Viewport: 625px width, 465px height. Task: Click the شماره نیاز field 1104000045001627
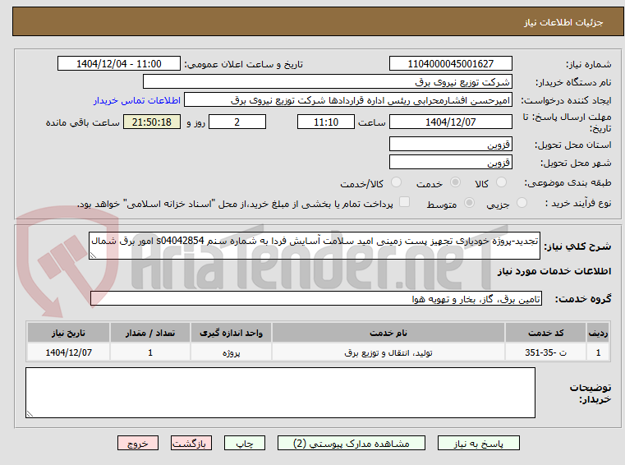pos(450,63)
